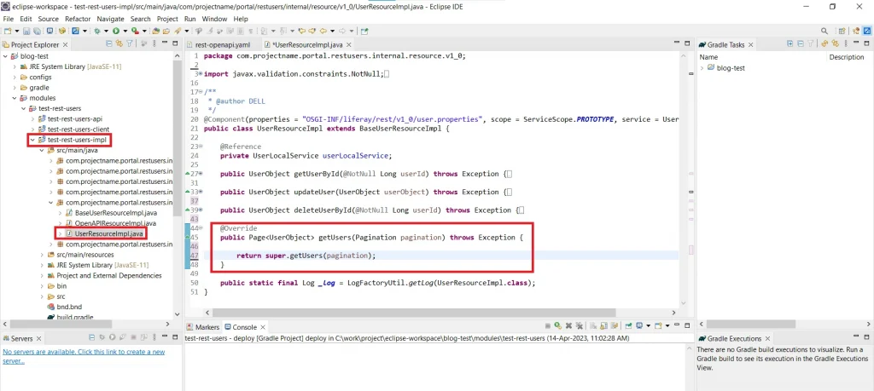Click the New file wizard icon
874x391 pixels.
click(7, 32)
